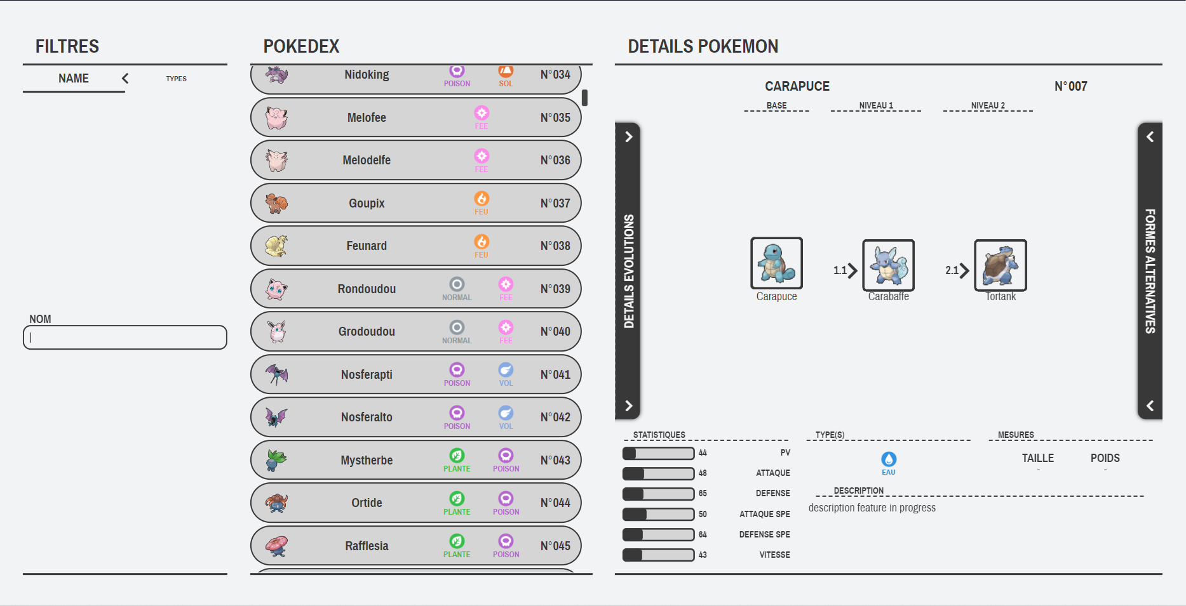Click the Fee type icon on Melodelfe row
1186x606 pixels.
click(x=482, y=156)
